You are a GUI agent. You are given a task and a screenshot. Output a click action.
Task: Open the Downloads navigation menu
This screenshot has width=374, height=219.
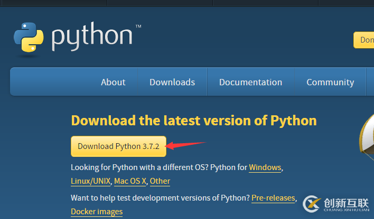(x=172, y=82)
